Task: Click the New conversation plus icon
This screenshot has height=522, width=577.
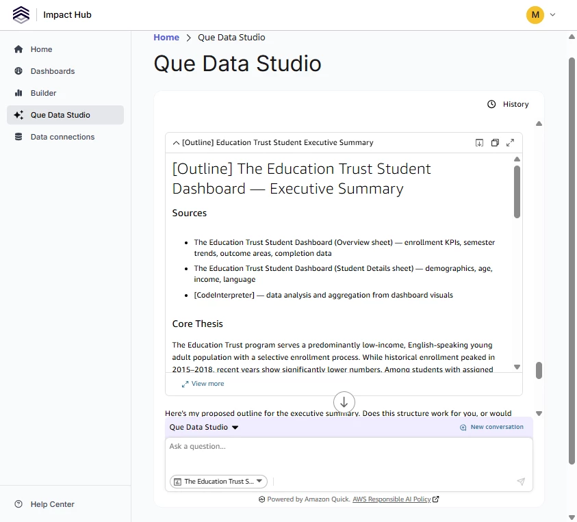Action: pyautogui.click(x=463, y=428)
